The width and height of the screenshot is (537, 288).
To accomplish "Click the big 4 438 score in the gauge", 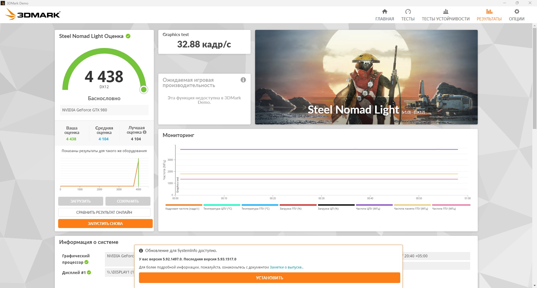I will 104,76.
